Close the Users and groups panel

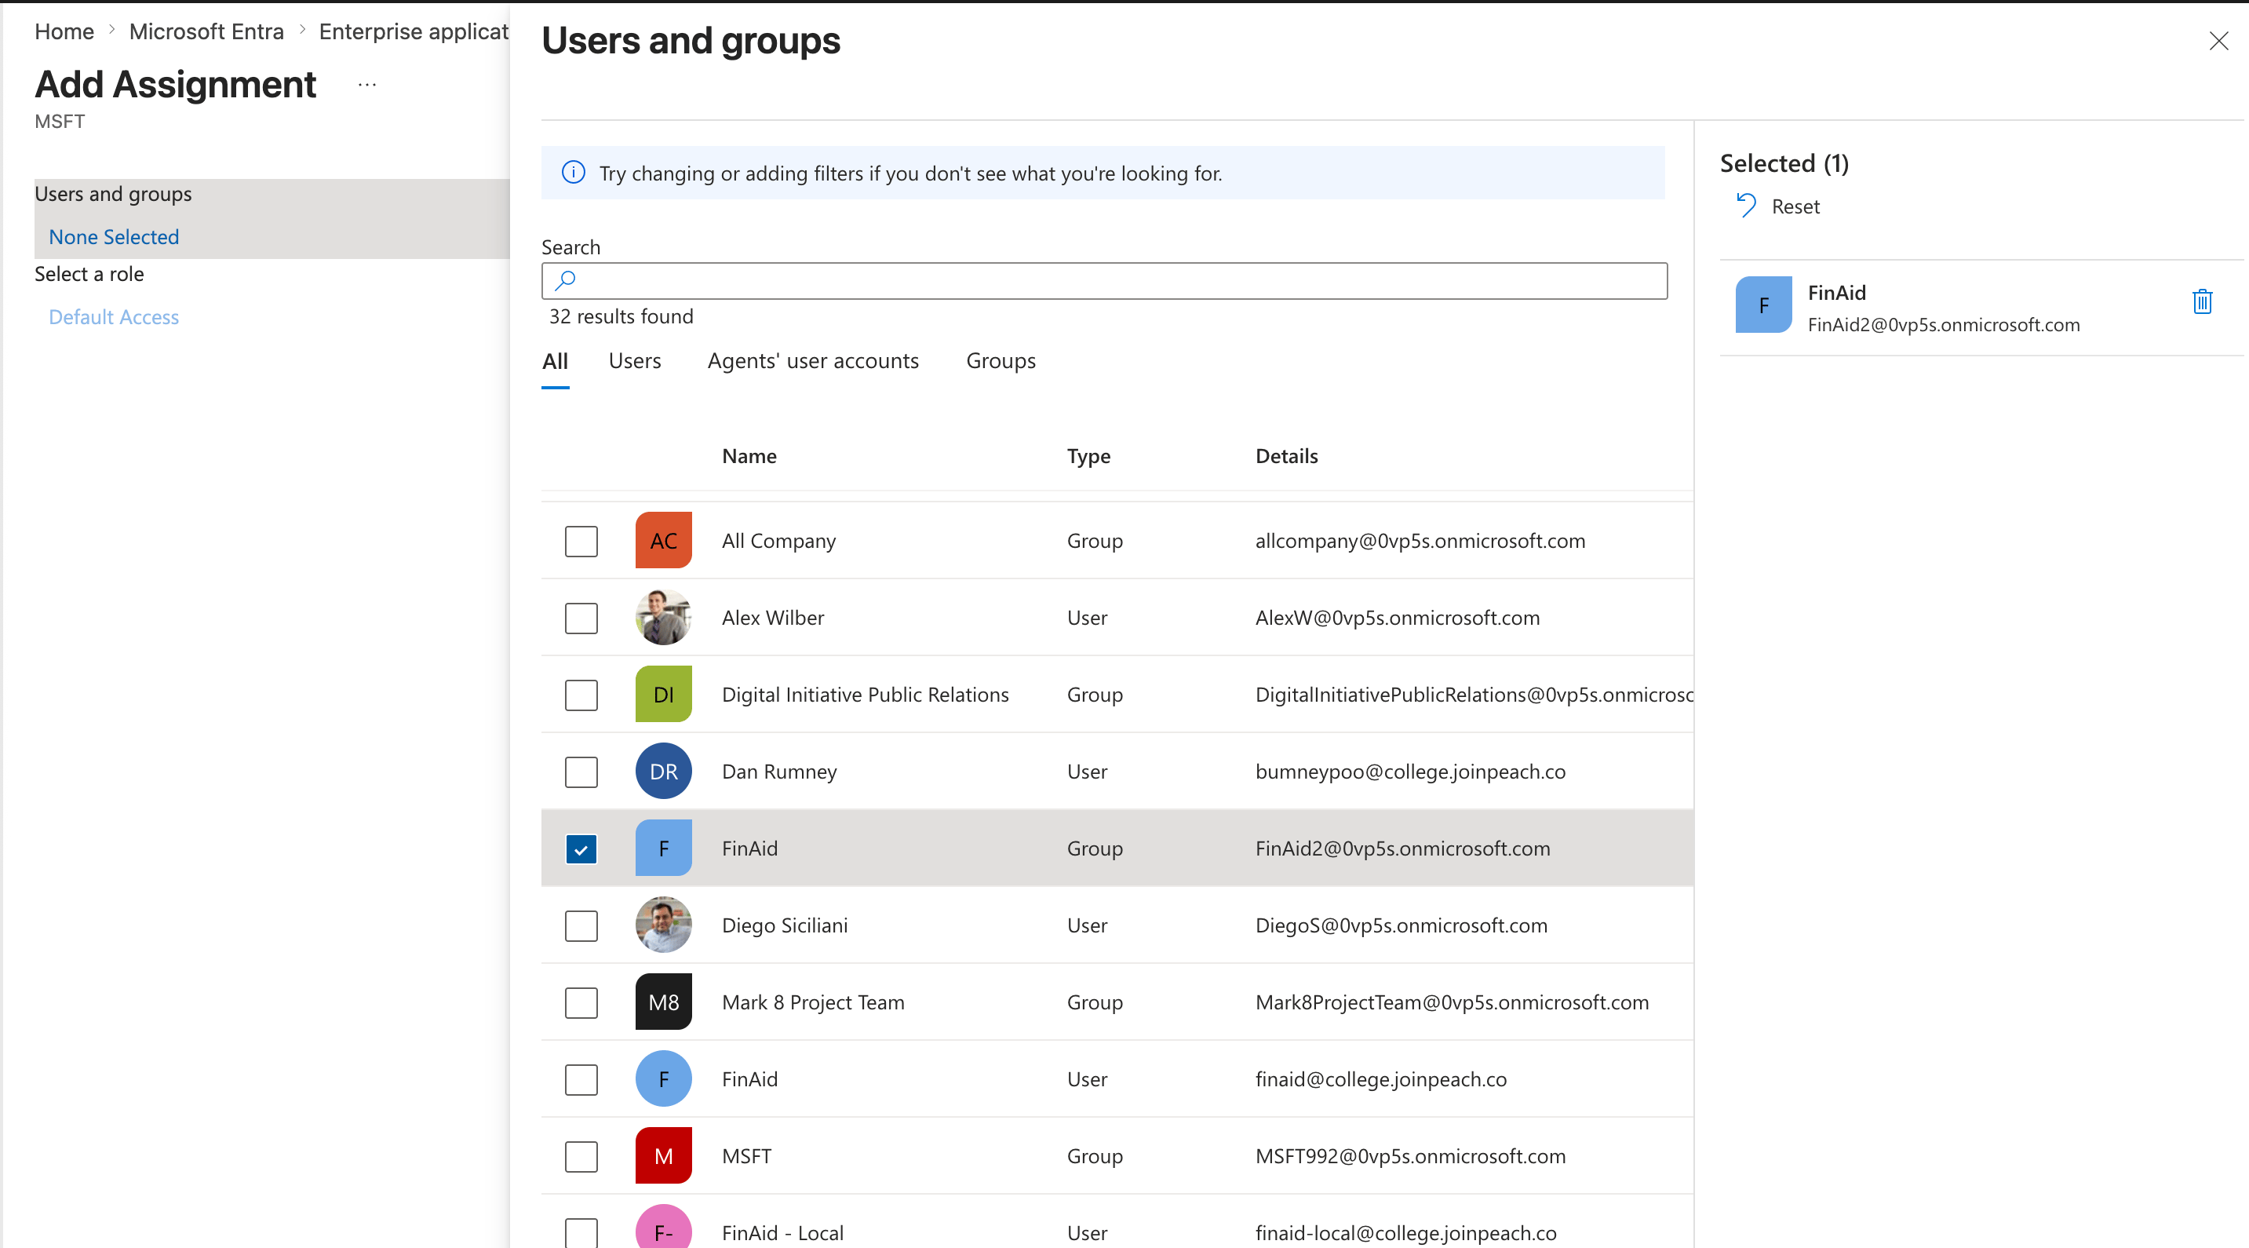click(x=2218, y=41)
